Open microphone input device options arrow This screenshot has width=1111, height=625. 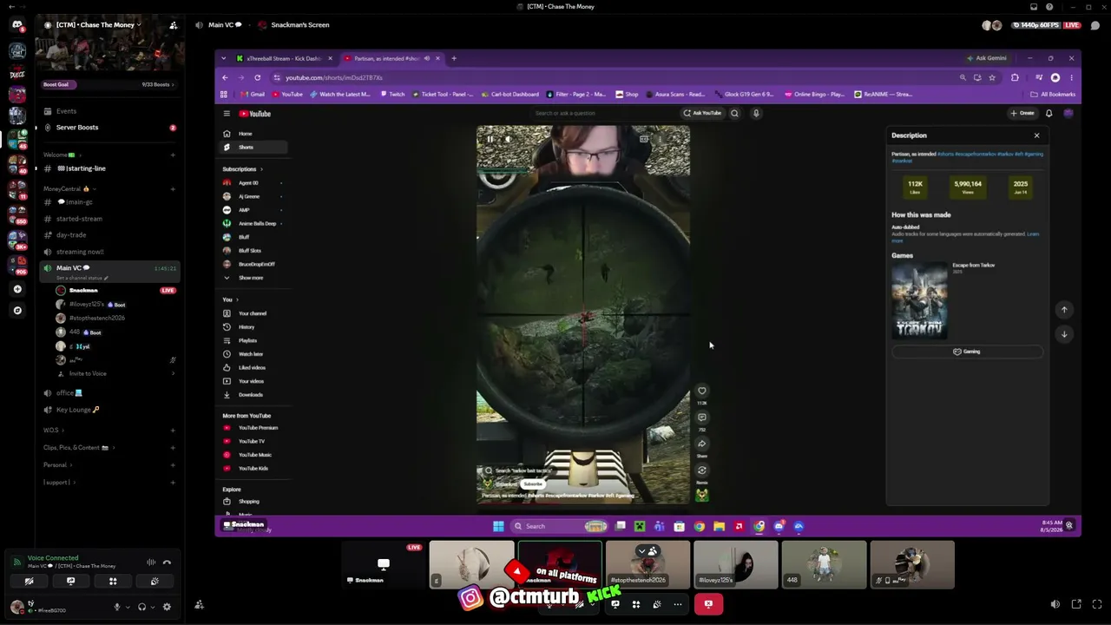tap(128, 607)
